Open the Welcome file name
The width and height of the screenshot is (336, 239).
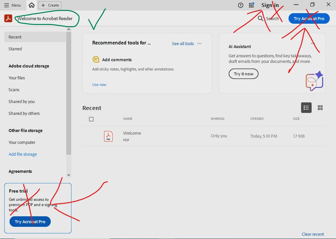tap(132, 133)
